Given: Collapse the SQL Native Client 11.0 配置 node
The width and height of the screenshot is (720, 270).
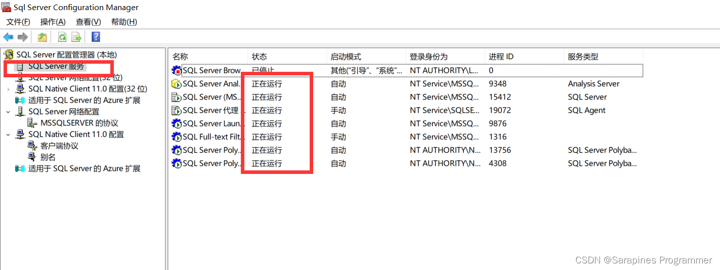Looking at the screenshot, I should point(8,134).
